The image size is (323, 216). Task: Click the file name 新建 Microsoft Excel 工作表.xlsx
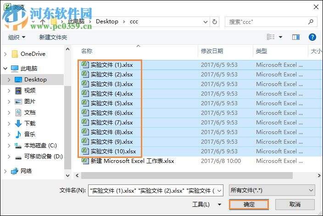coord(133,161)
